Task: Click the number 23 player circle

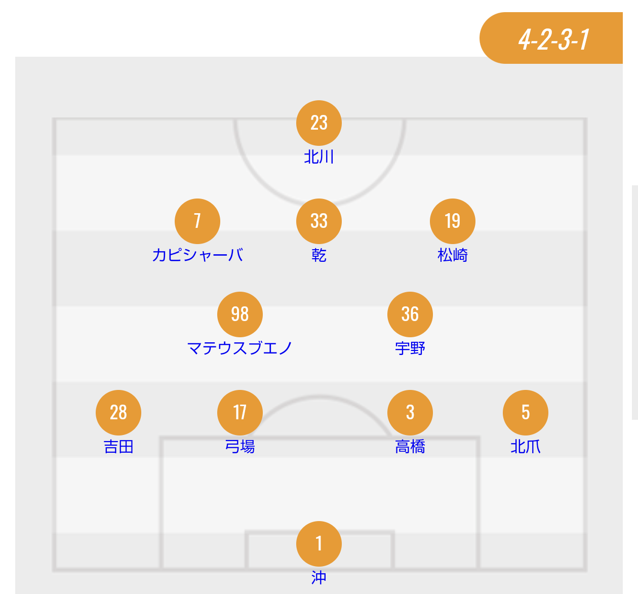Action: (319, 123)
